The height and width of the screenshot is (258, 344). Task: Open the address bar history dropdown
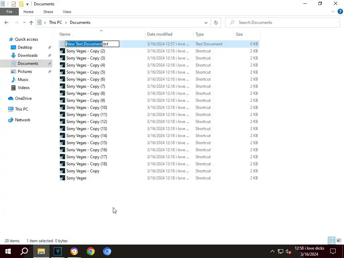[x=206, y=23]
